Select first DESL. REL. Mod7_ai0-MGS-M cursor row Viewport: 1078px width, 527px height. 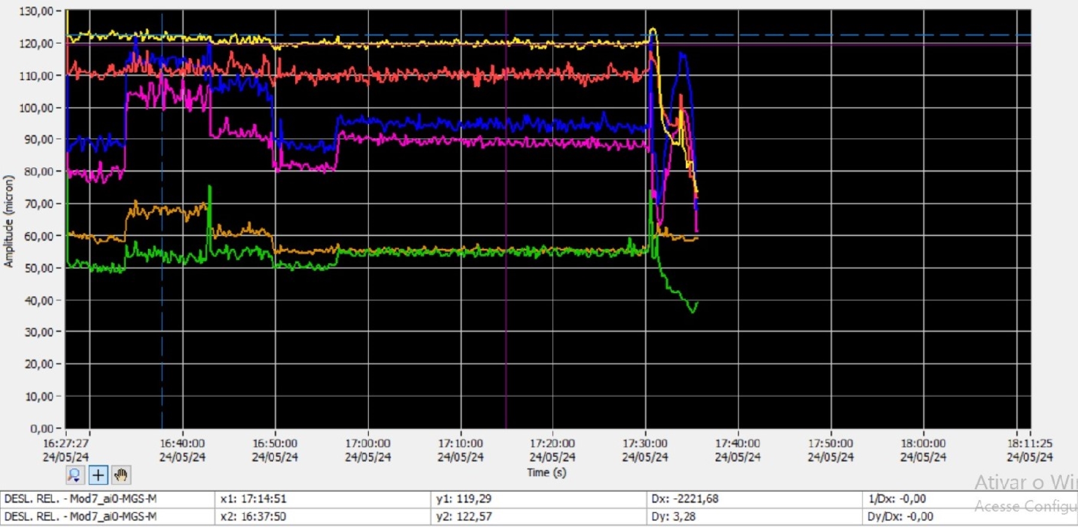click(x=108, y=499)
